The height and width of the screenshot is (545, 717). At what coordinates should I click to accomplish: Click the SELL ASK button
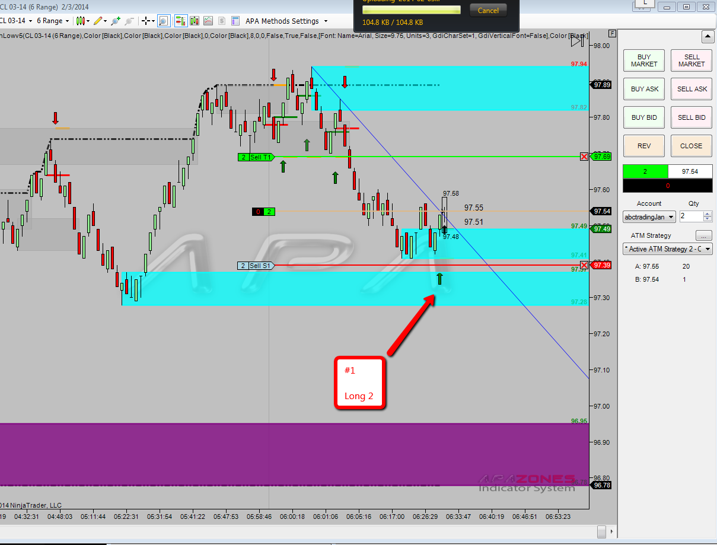coord(691,89)
